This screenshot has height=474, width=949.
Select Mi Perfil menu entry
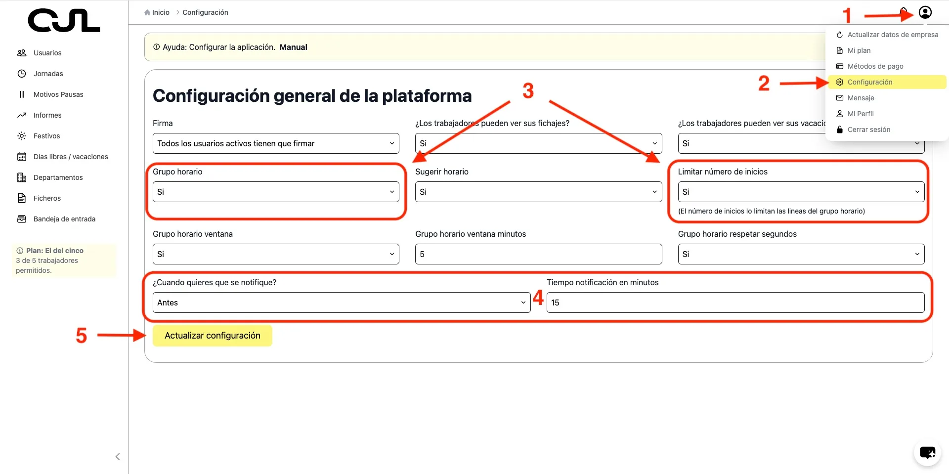(887, 114)
